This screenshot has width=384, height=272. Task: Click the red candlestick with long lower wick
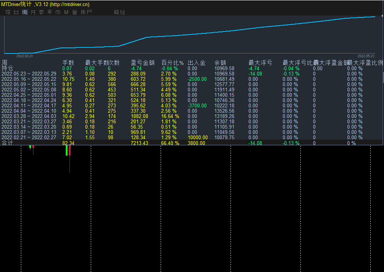pos(70,159)
